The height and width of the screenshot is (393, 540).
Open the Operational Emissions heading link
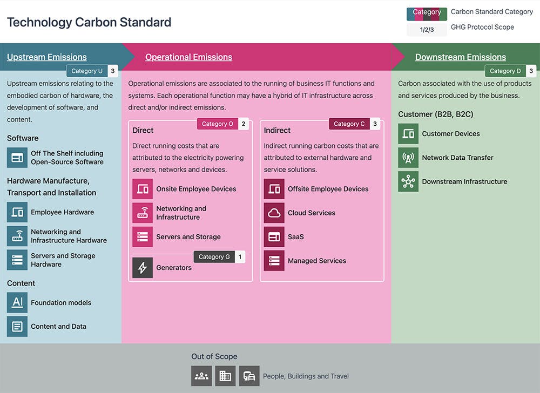188,57
